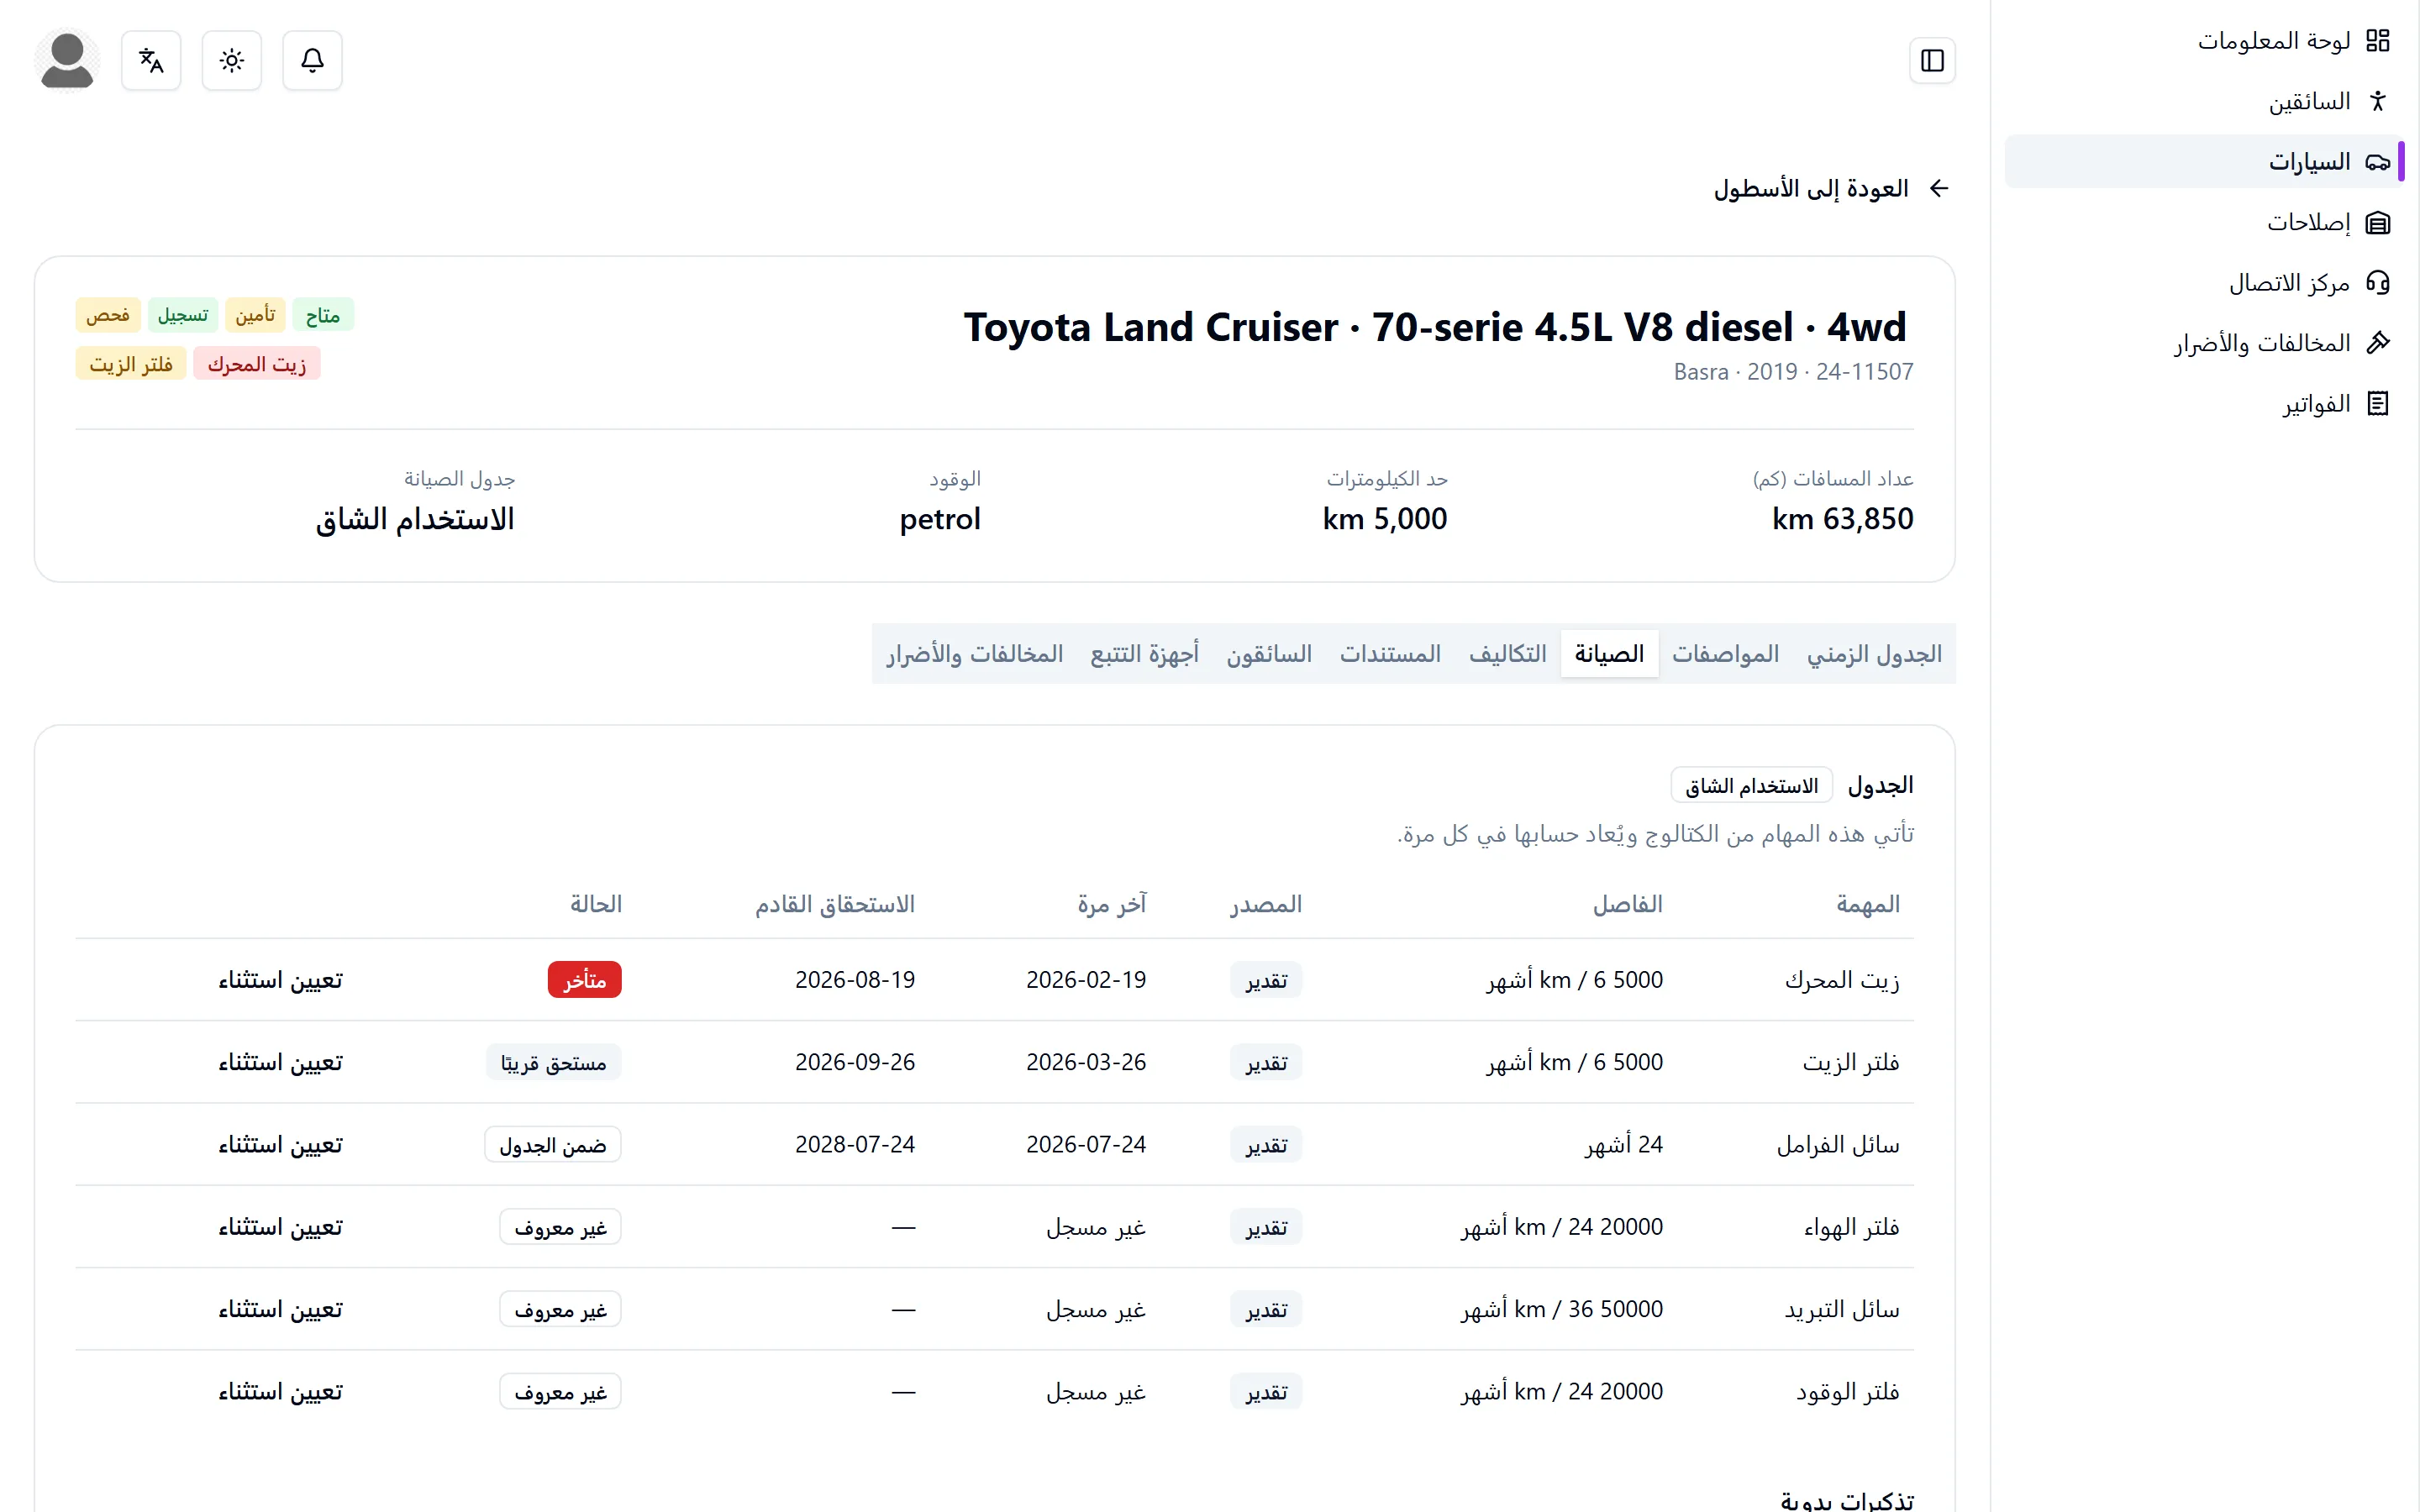Click the مستحق قريبًا status badge
Viewport: 2420px width, 1512px height.
point(553,1063)
